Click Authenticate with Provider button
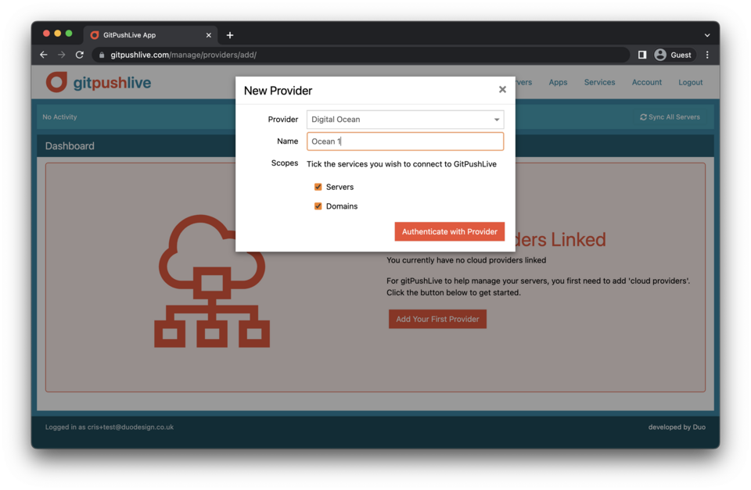Viewport: 751px width, 490px height. click(450, 231)
